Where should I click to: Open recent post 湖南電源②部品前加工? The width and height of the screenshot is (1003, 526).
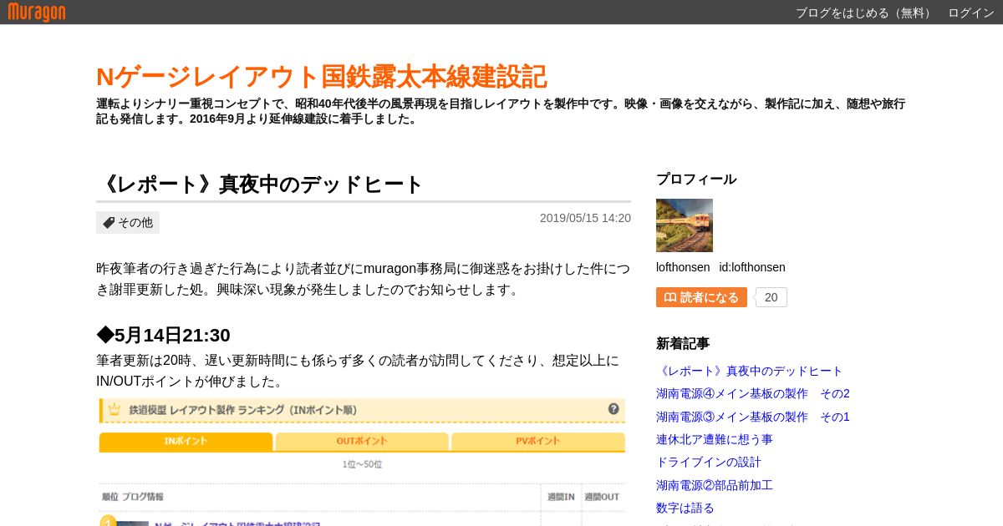[715, 485]
